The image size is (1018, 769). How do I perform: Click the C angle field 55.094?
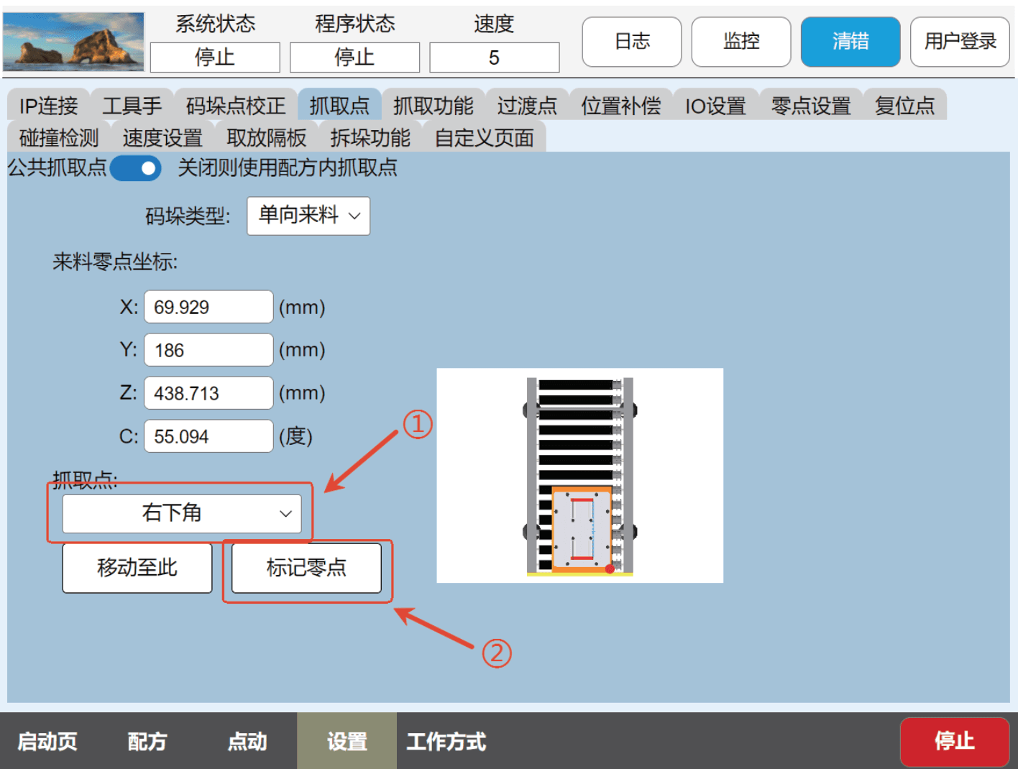pyautogui.click(x=208, y=436)
